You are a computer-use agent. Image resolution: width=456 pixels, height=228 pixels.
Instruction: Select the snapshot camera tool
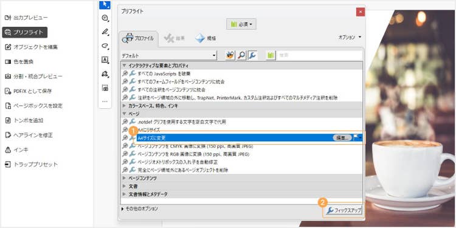point(105,88)
